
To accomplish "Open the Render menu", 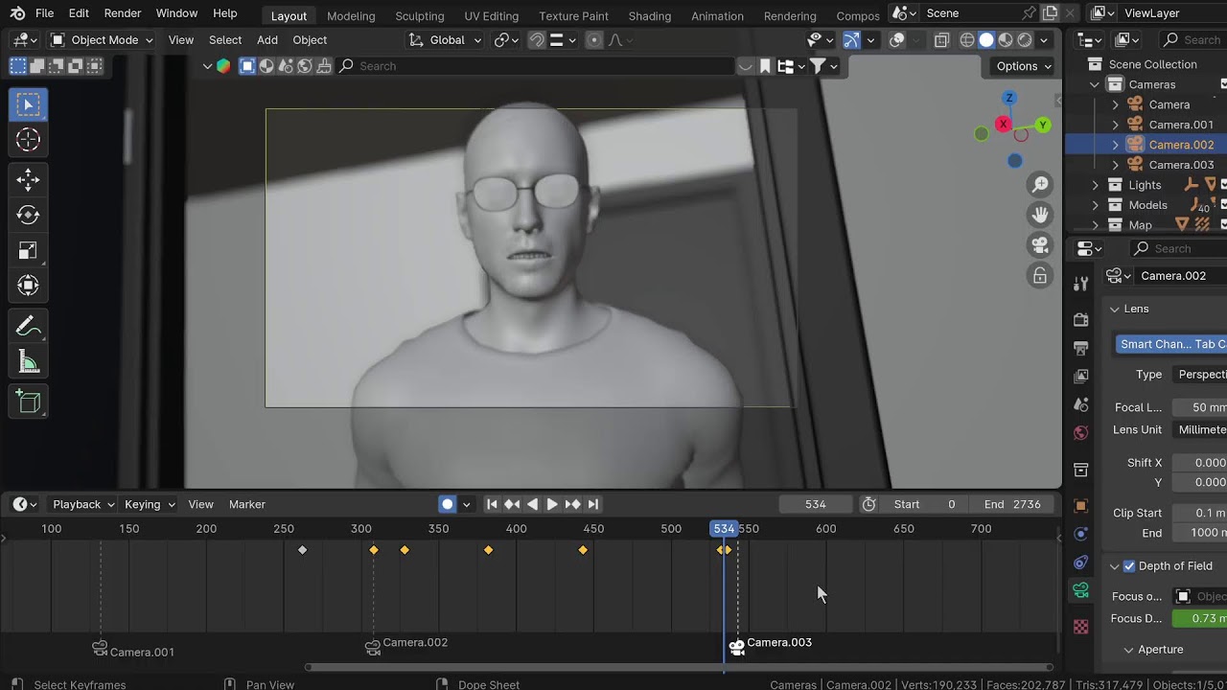I will click(x=122, y=13).
